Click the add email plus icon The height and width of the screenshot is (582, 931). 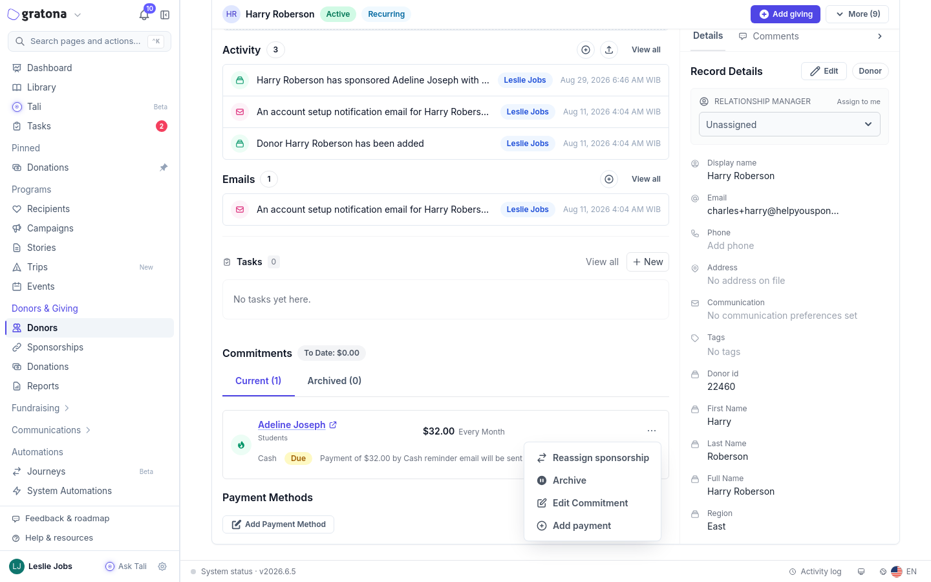click(609, 179)
